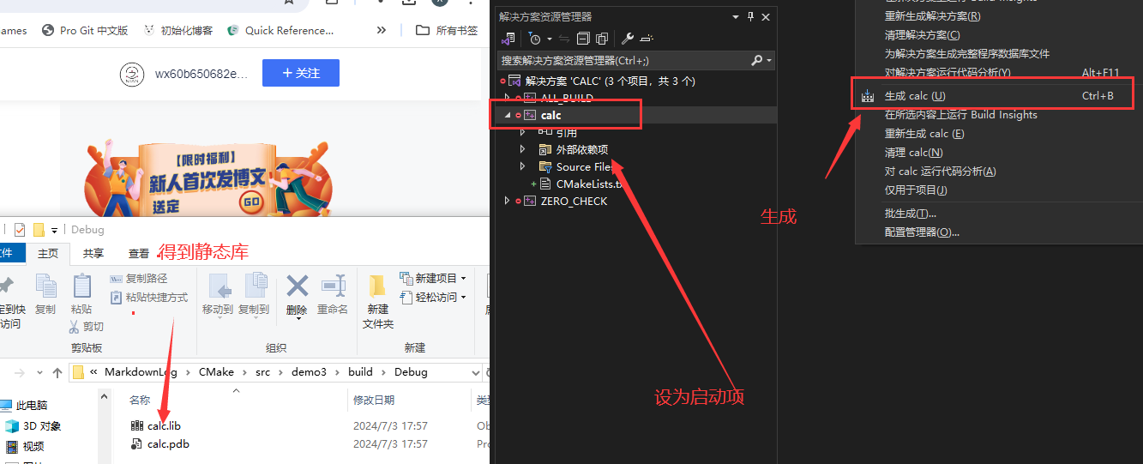Expand the ALL_BUILD project node

507,98
